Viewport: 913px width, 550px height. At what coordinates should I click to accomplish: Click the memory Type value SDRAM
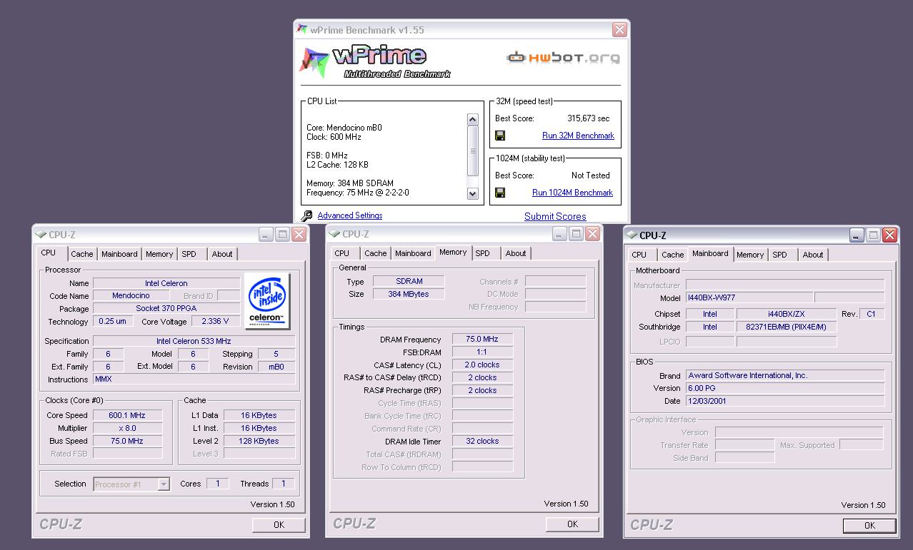tap(409, 281)
